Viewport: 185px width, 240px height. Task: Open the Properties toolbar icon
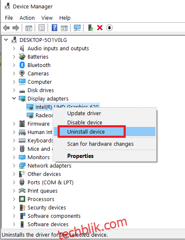41,28
